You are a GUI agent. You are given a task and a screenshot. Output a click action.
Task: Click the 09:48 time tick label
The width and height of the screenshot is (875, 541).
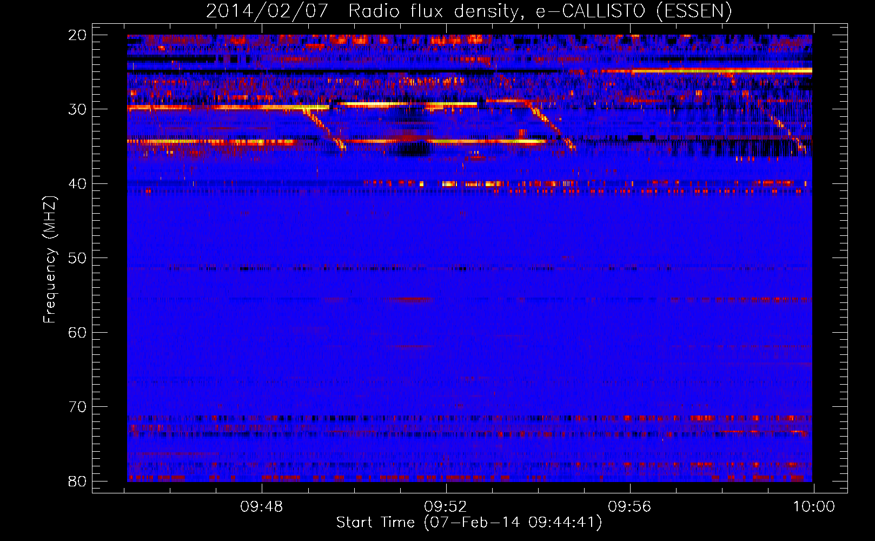[262, 507]
